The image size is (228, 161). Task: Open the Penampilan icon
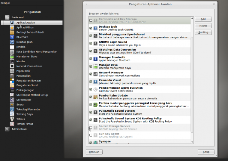pyautogui.click(x=12, y=76)
